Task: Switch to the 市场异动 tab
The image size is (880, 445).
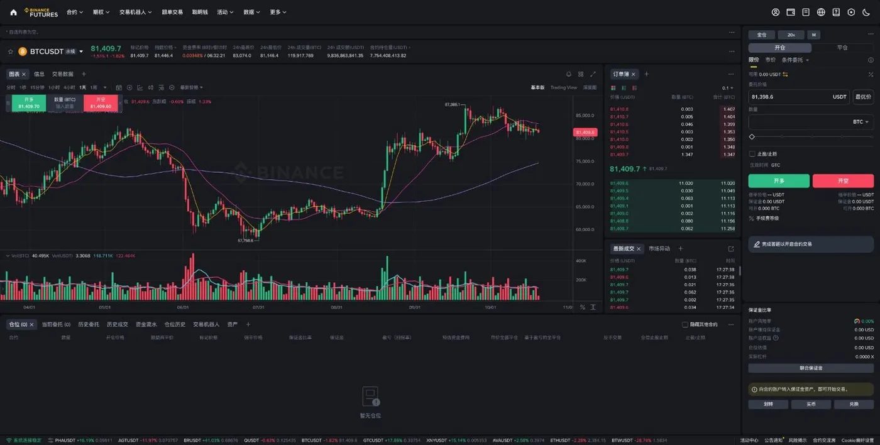Action: pyautogui.click(x=659, y=249)
